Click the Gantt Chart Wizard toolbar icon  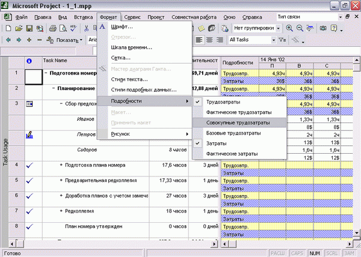[295, 40]
